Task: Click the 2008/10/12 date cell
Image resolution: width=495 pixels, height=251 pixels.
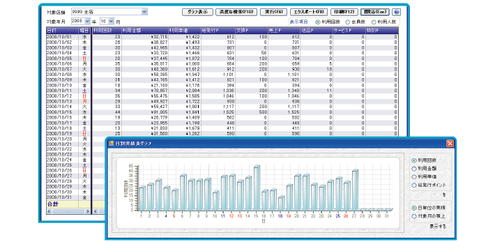Action: (63, 96)
